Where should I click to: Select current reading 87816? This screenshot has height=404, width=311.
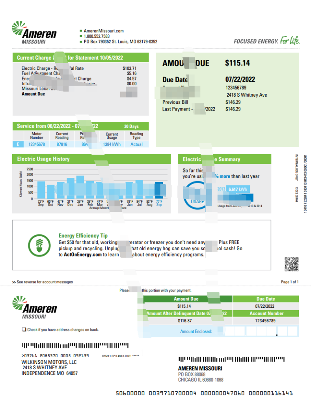pyautogui.click(x=62, y=144)
